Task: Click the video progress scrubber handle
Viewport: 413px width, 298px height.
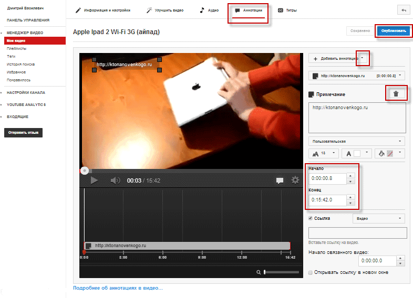Action: point(85,171)
